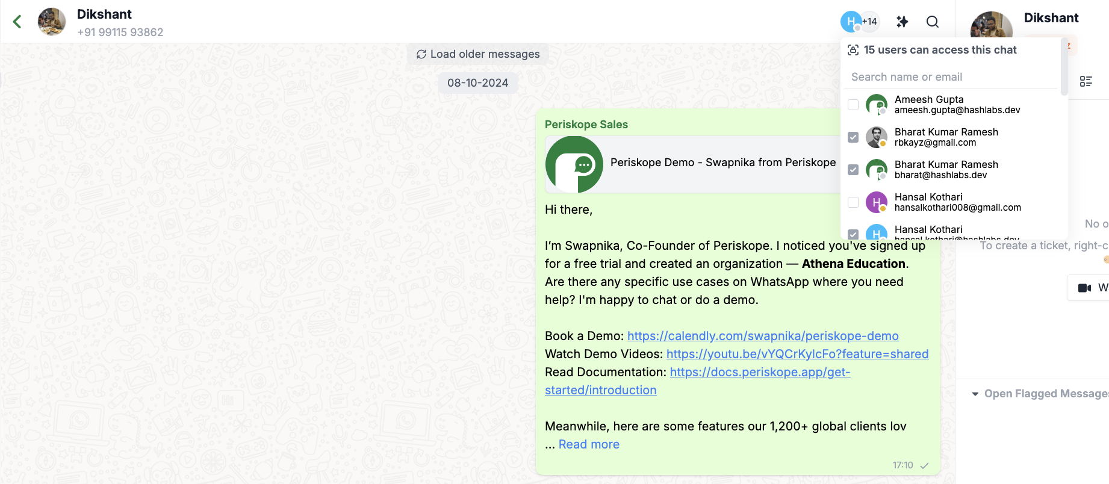Check hansalkothari008@gmail.com access checkbox
Screen dimensions: 1109x484
click(x=853, y=202)
